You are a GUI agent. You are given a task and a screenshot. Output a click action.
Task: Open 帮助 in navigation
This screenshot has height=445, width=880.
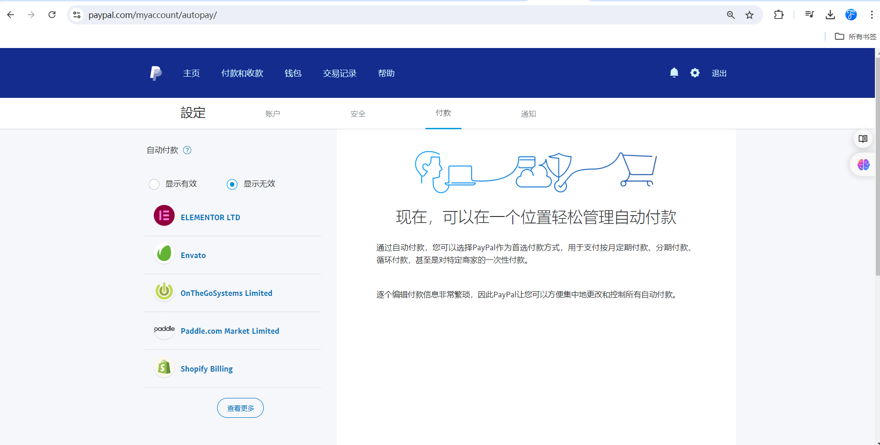coord(386,73)
